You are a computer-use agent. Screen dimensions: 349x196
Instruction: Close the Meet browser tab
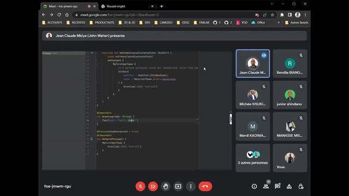[x=94, y=7]
